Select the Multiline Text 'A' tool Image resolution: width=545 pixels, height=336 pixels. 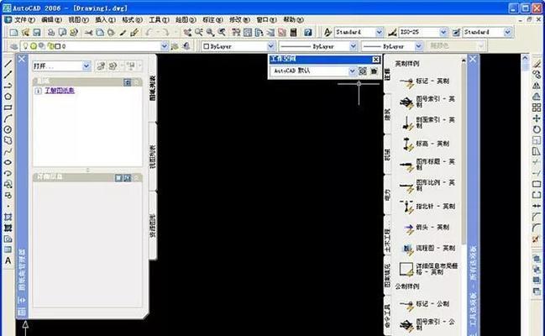tap(8, 260)
